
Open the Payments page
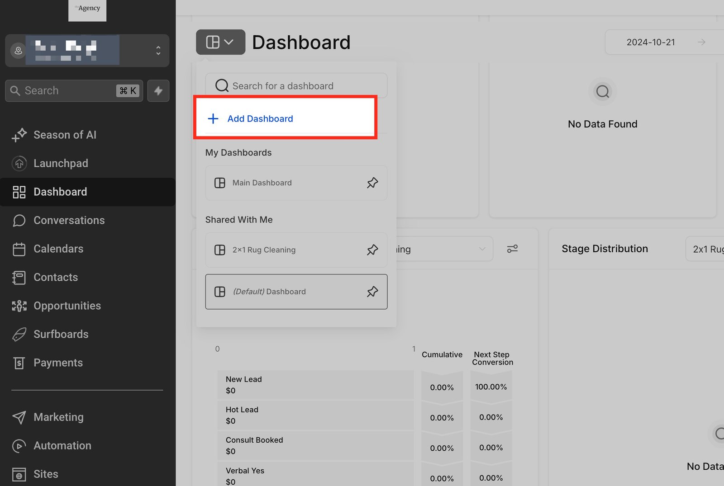58,363
